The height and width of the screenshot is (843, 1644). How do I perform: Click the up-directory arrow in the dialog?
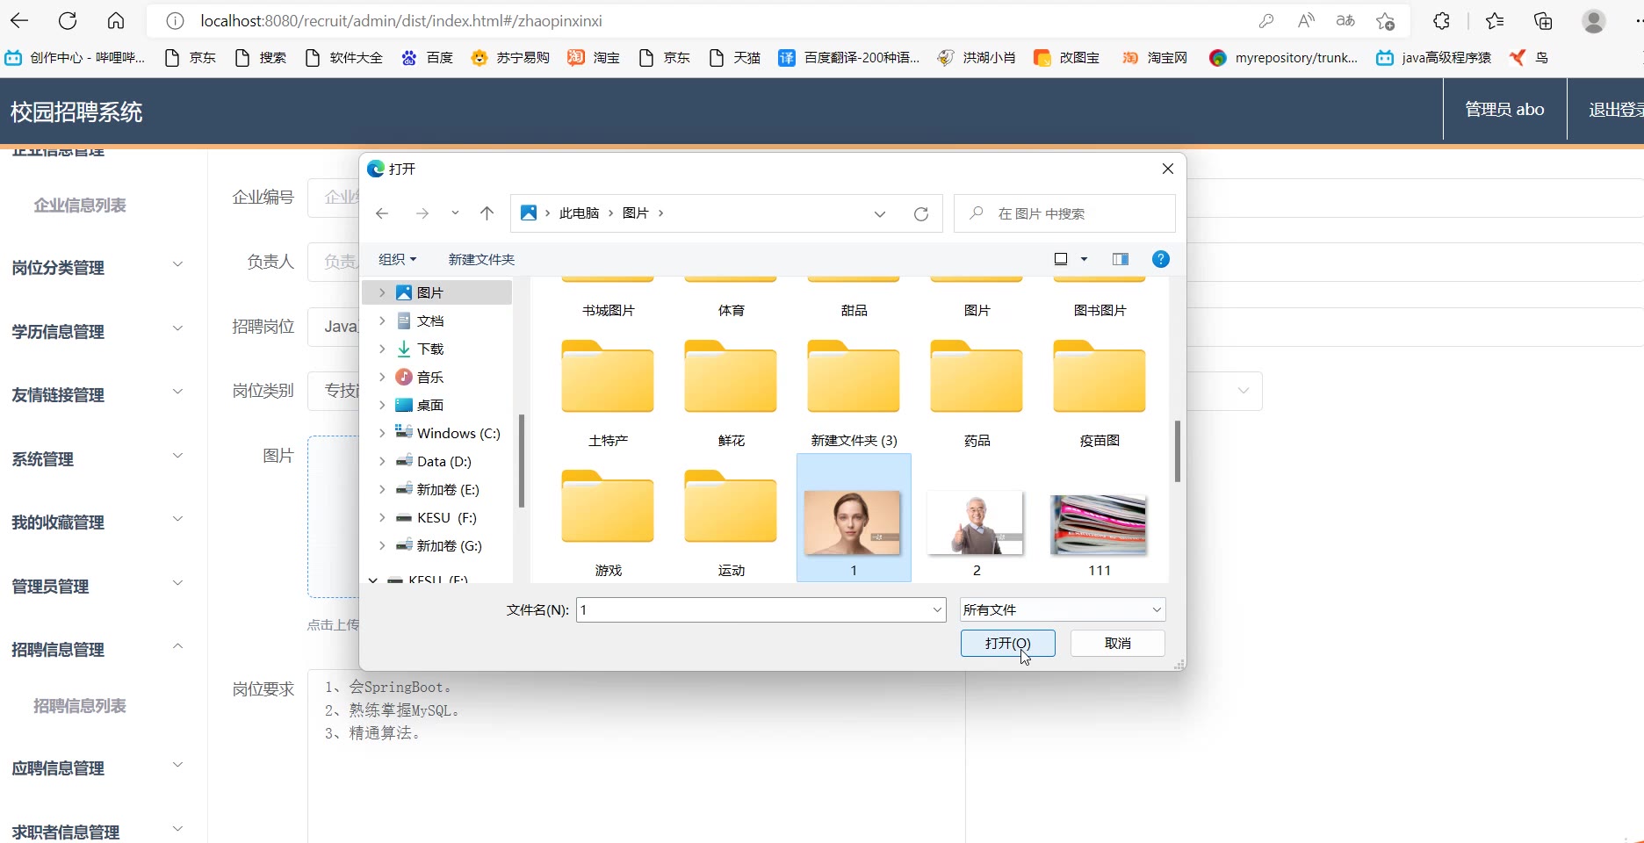[487, 213]
